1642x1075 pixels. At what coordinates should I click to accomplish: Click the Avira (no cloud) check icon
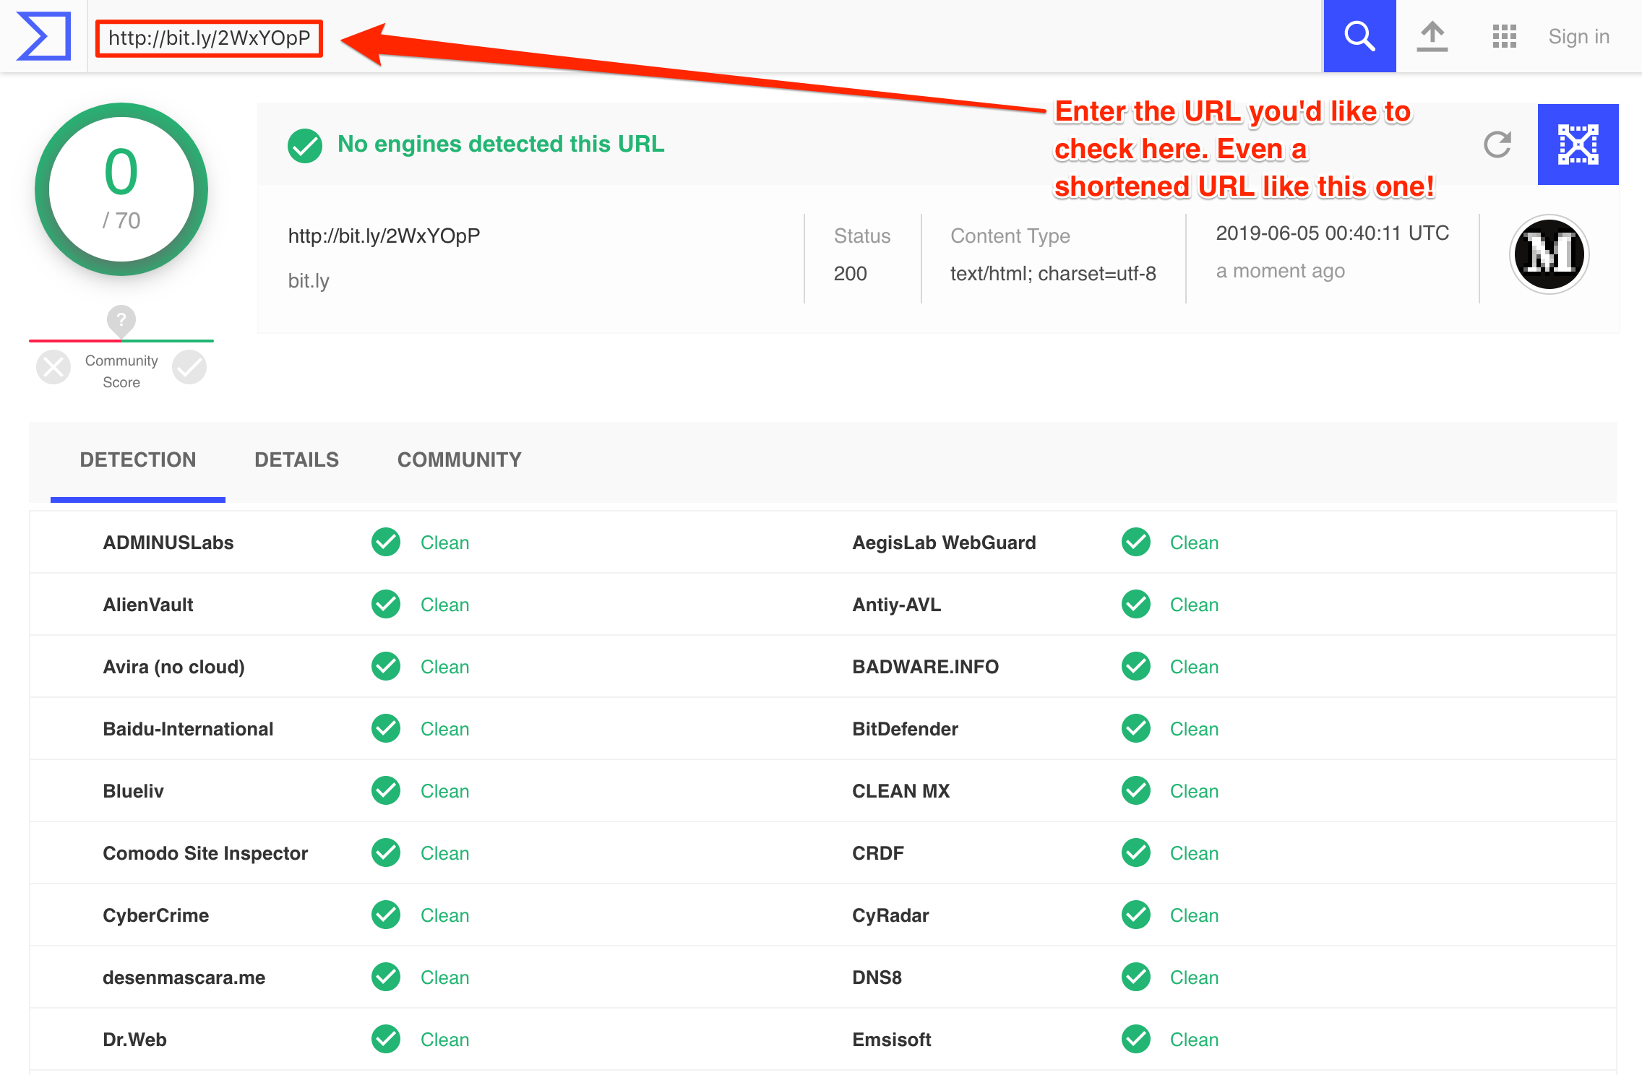(386, 666)
